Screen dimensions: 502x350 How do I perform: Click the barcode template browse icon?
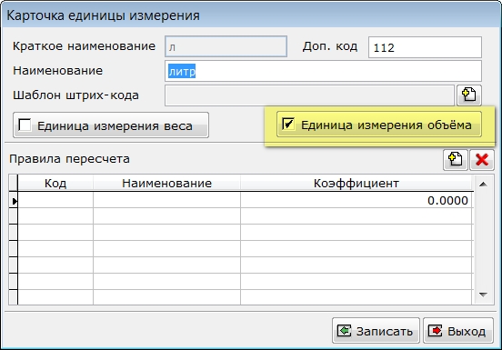[x=469, y=95]
